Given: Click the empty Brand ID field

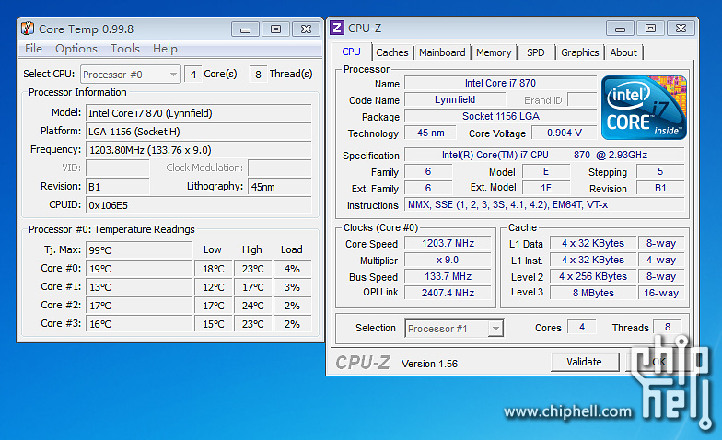Looking at the screenshot, I should 582,99.
